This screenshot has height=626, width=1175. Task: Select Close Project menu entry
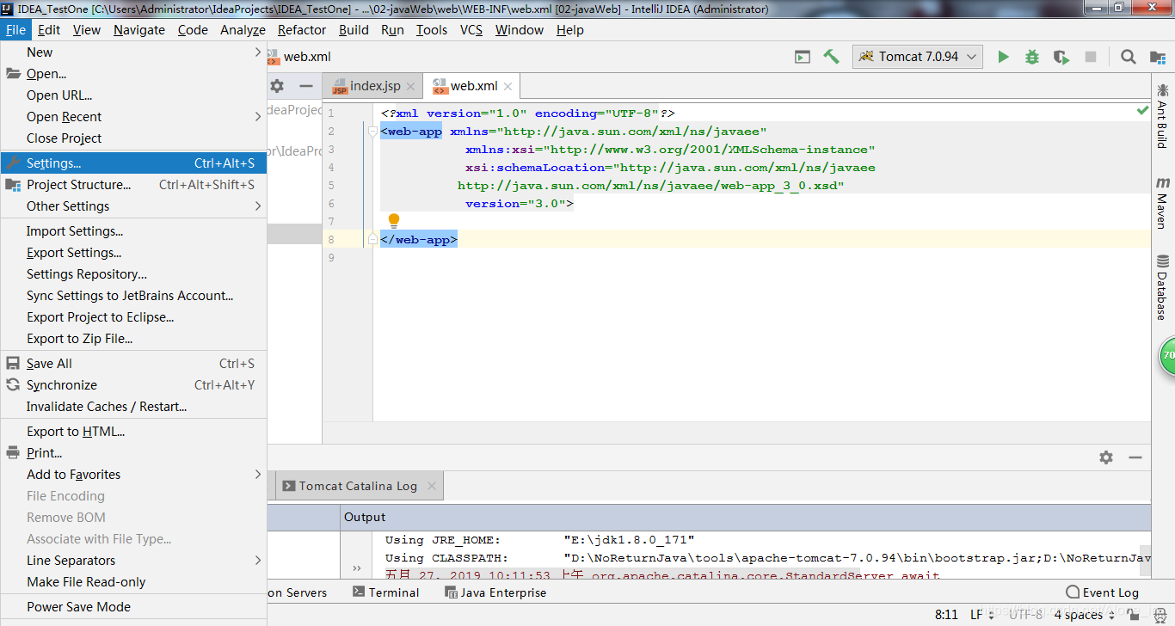[x=133, y=138]
